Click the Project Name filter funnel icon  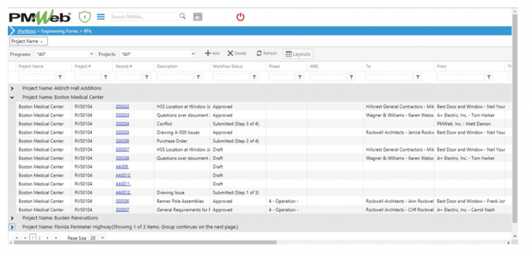[x=60, y=77]
